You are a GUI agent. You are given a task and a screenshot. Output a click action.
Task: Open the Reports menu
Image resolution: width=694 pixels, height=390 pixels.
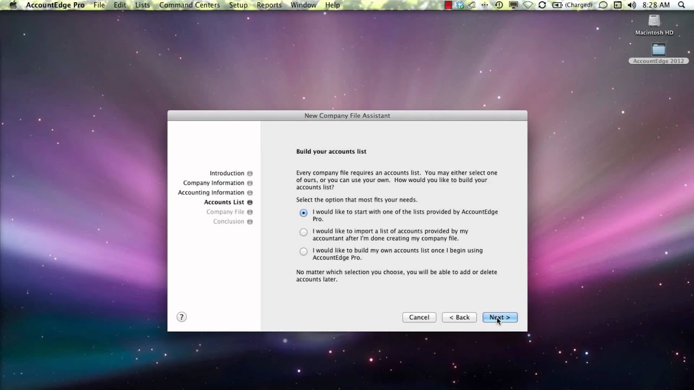pyautogui.click(x=269, y=5)
